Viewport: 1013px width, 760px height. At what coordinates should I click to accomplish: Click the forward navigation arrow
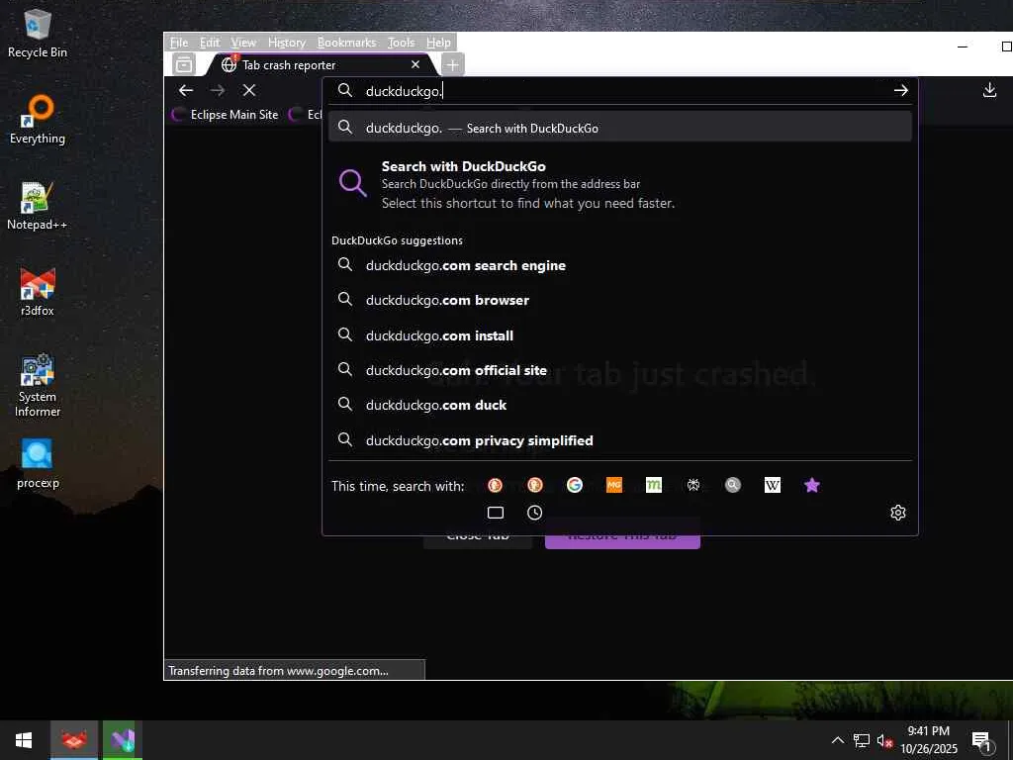point(218,90)
